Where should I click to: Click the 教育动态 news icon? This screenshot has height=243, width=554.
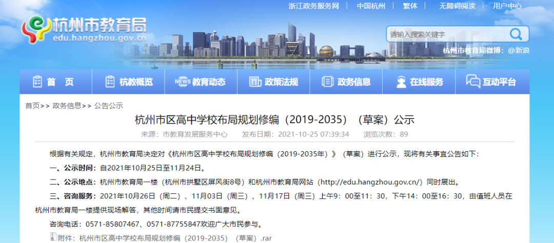(182, 82)
